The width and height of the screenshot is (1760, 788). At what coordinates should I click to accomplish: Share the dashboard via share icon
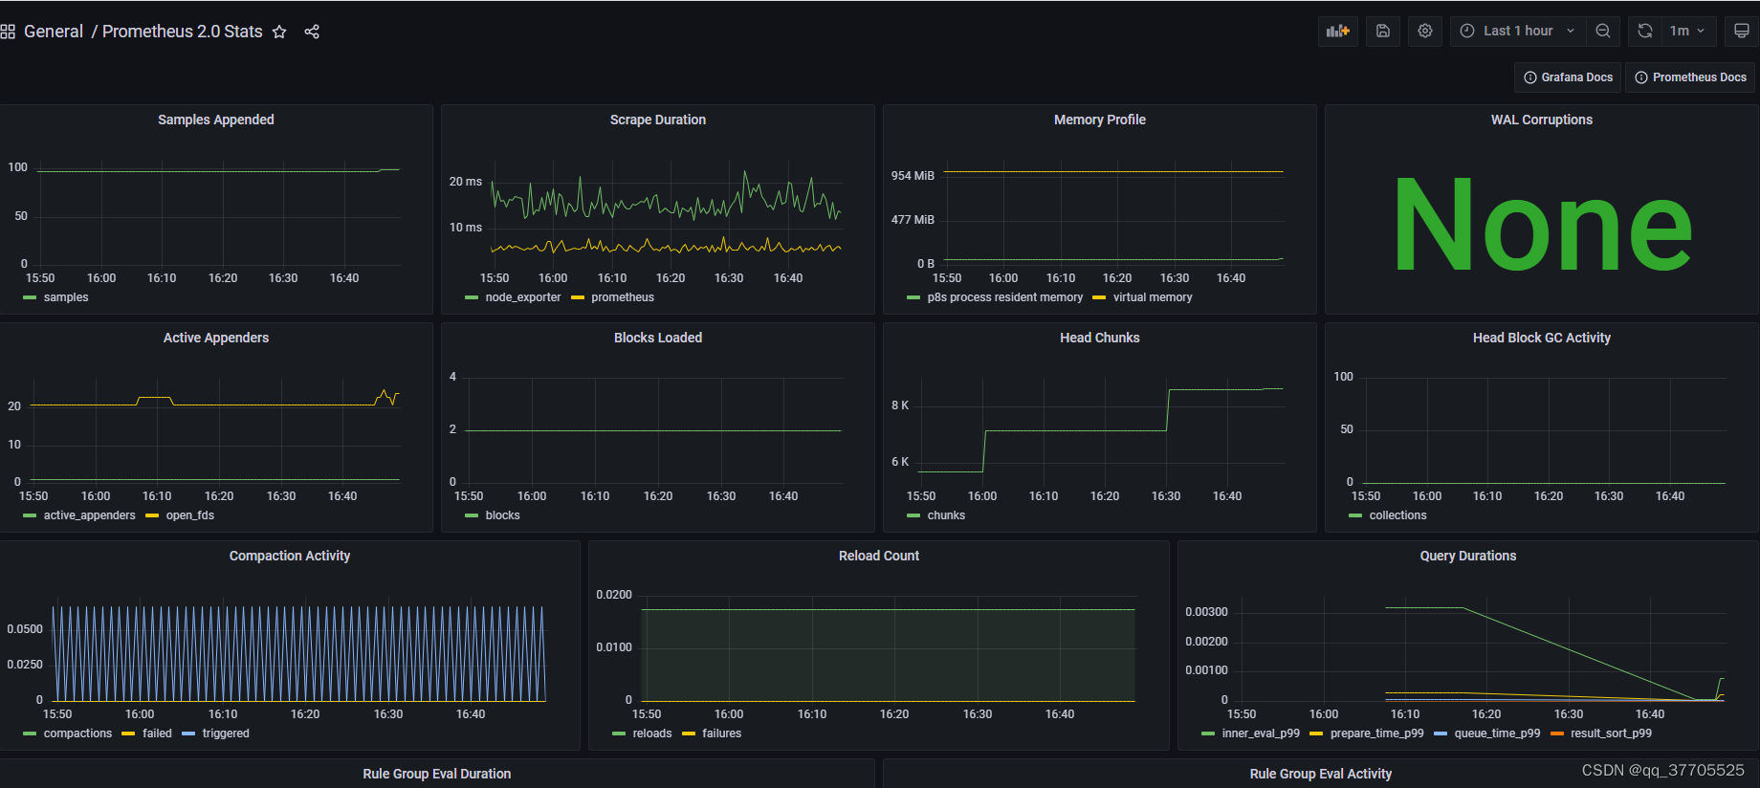click(312, 32)
